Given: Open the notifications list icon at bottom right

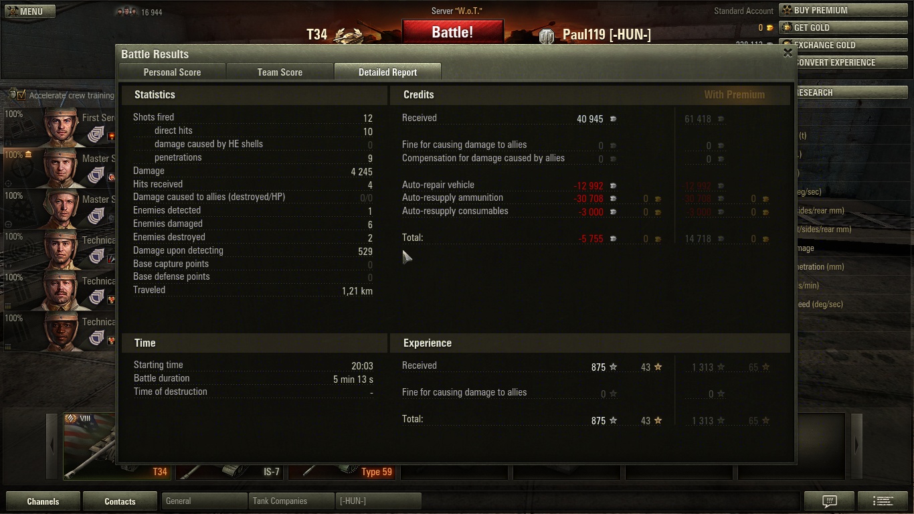Looking at the screenshot, I should (884, 501).
